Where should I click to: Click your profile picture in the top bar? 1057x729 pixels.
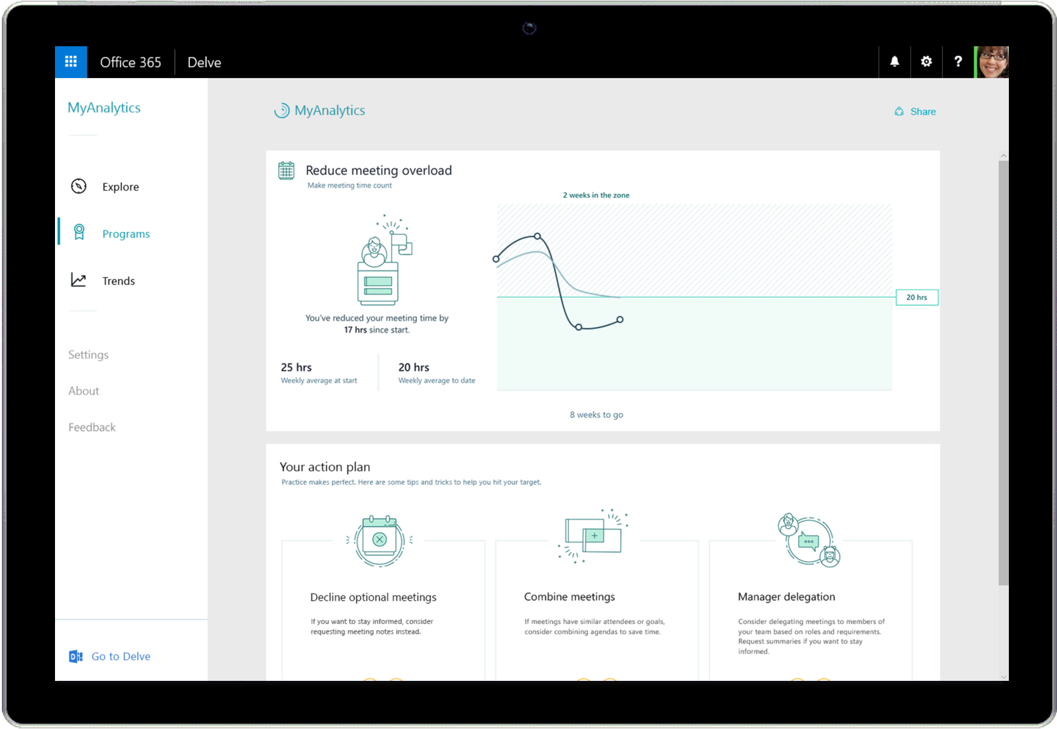point(991,61)
